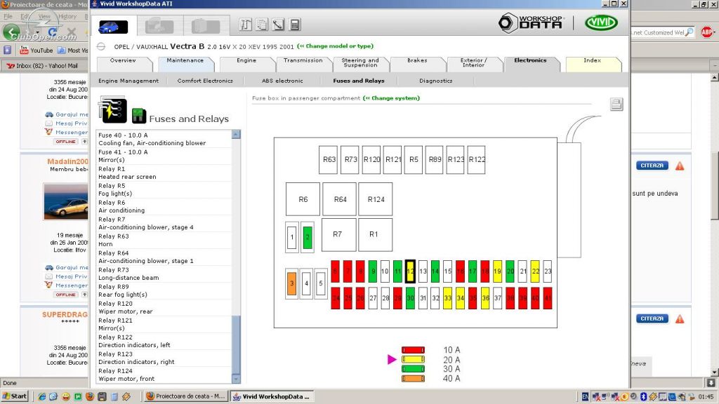Switch to Proiectoare de ceata taskbar window

(x=186, y=396)
